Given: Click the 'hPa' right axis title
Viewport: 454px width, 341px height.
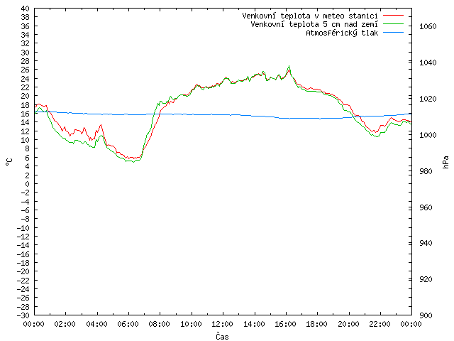Looking at the screenshot, I should (445, 162).
